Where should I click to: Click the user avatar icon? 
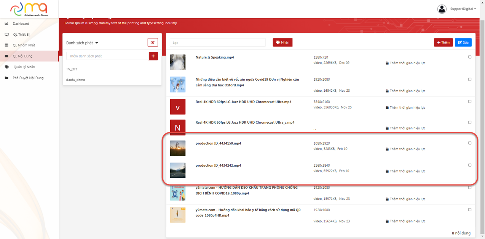[x=442, y=9]
